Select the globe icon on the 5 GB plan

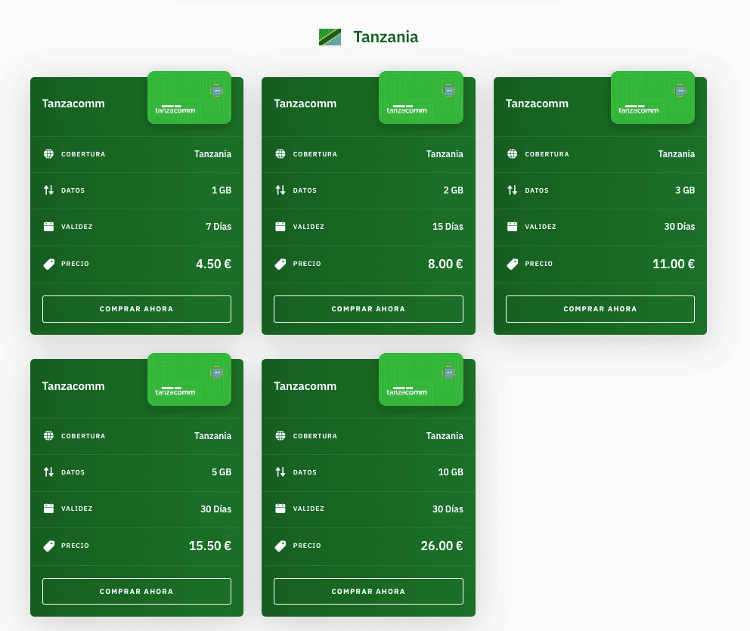(x=47, y=436)
